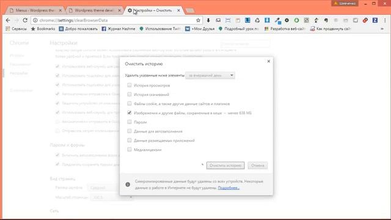Open the Журнал Hashme bookmark
This screenshot has width=391, height=220.
119,29
